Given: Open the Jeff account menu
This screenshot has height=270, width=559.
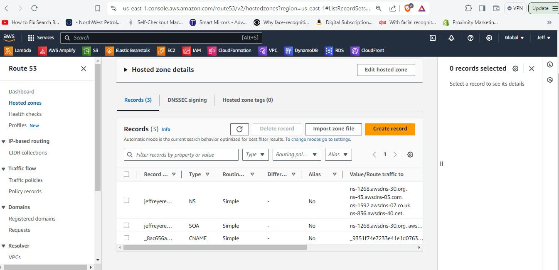Looking at the screenshot, I should (x=544, y=38).
